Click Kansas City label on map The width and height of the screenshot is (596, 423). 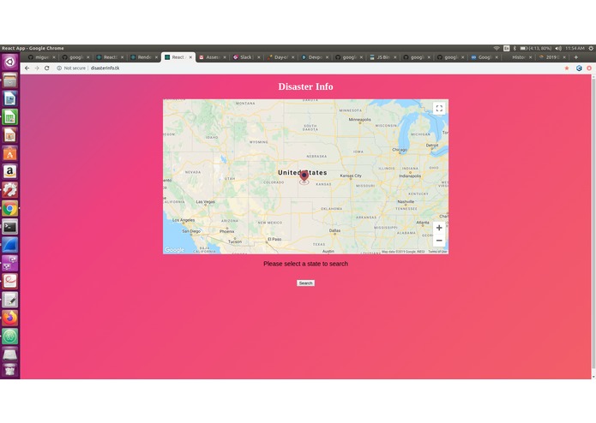[x=351, y=176]
